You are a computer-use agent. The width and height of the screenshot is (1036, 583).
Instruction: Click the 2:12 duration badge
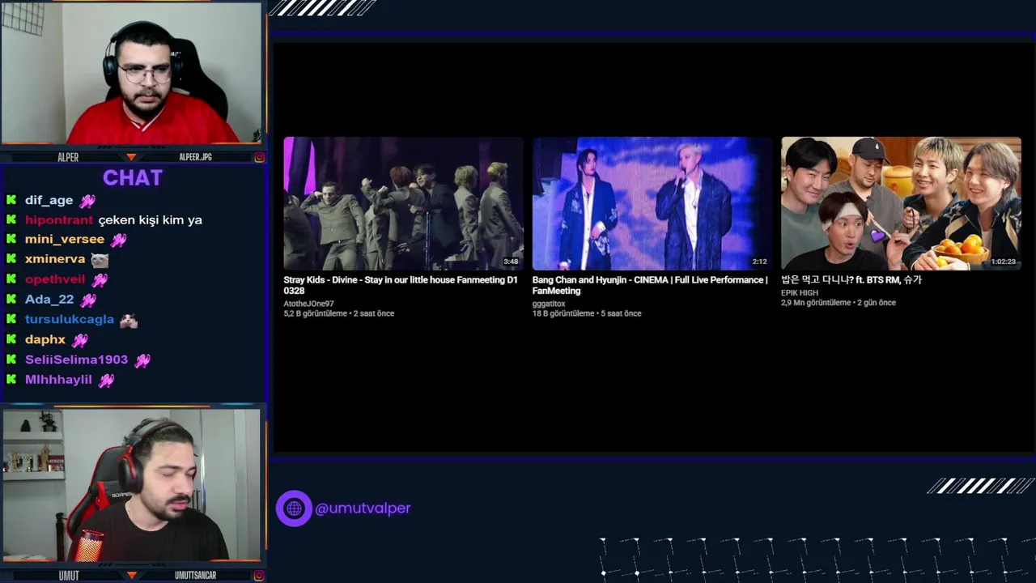(759, 262)
